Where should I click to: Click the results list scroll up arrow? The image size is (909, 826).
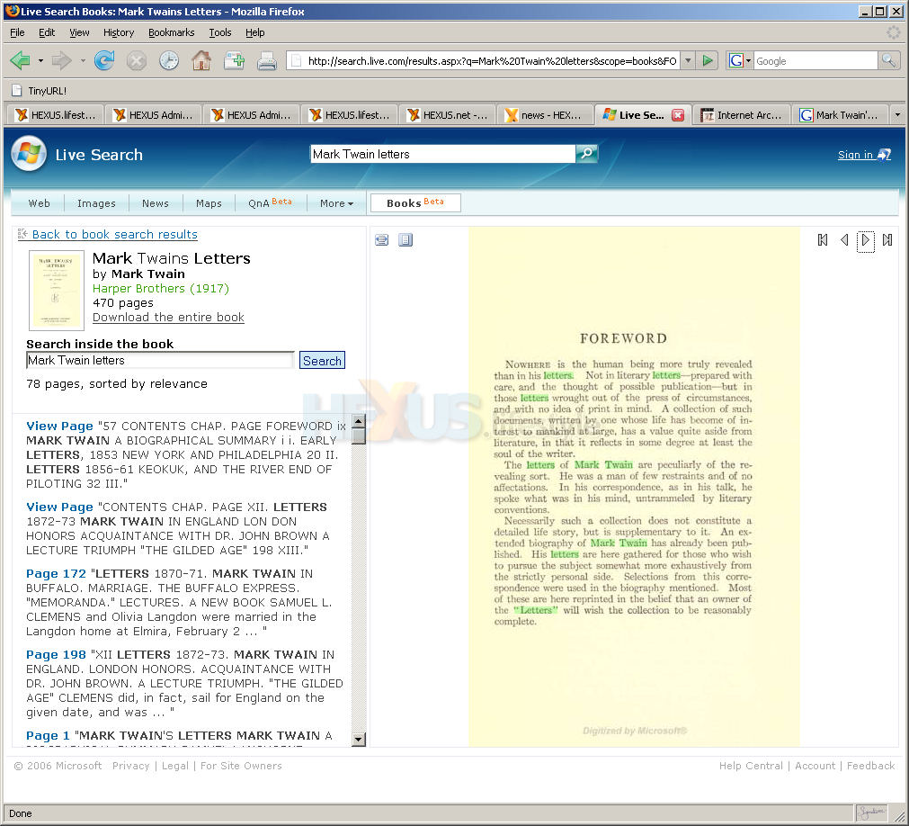[359, 422]
